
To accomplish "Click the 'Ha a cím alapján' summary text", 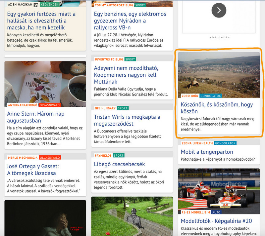I will [x=45, y=136].
